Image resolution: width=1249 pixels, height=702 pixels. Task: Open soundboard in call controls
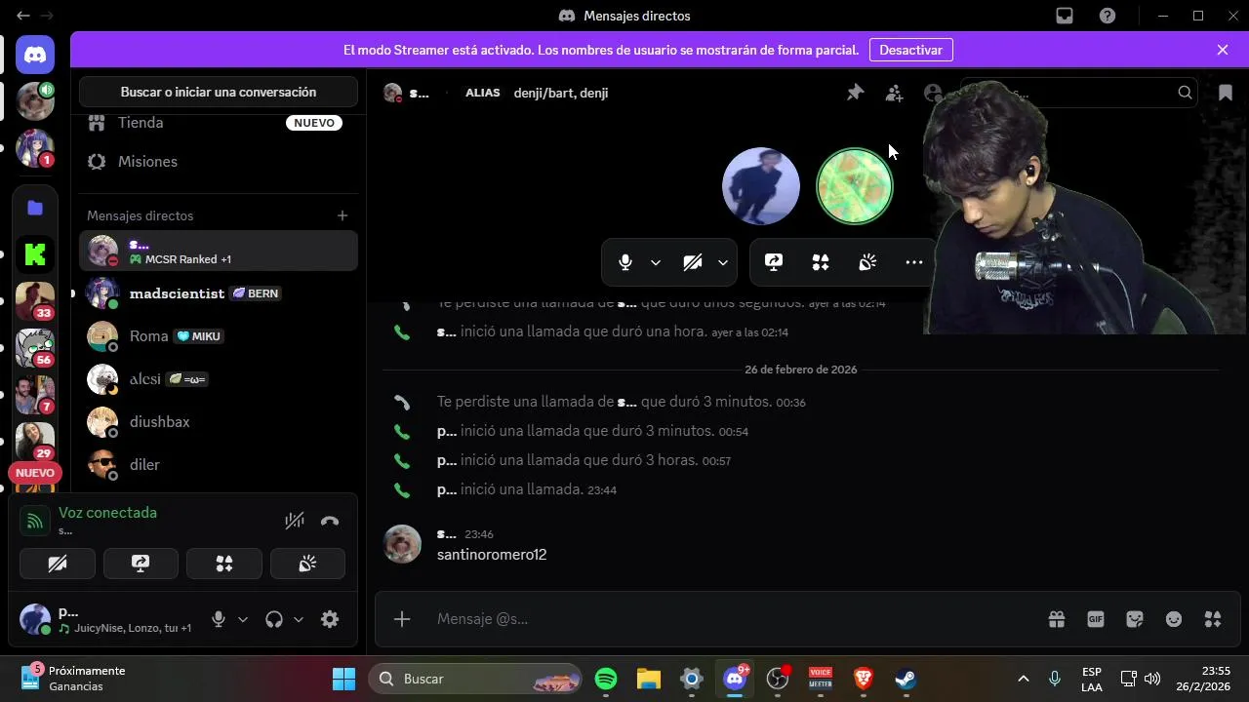point(867,262)
